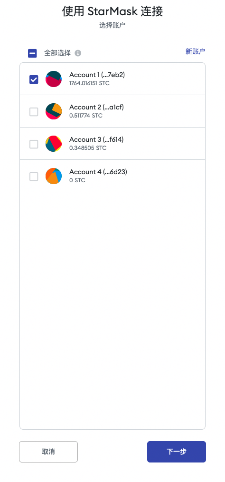225x482 pixels.
Task: Click the Account 3 avatar identicon
Action: pyautogui.click(x=54, y=144)
